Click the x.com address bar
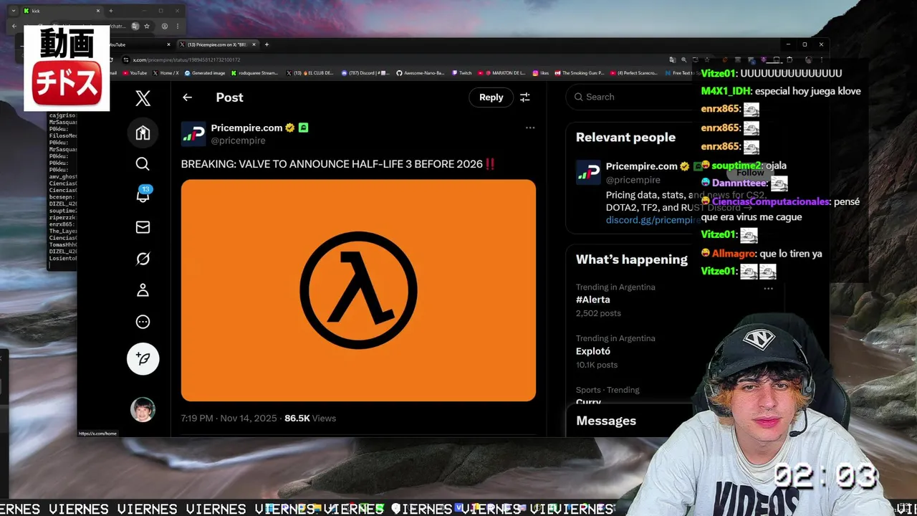The height and width of the screenshot is (516, 917). 186,59
